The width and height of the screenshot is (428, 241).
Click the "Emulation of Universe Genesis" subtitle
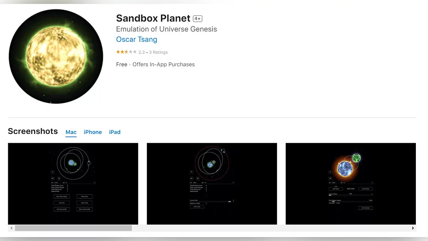(167, 29)
